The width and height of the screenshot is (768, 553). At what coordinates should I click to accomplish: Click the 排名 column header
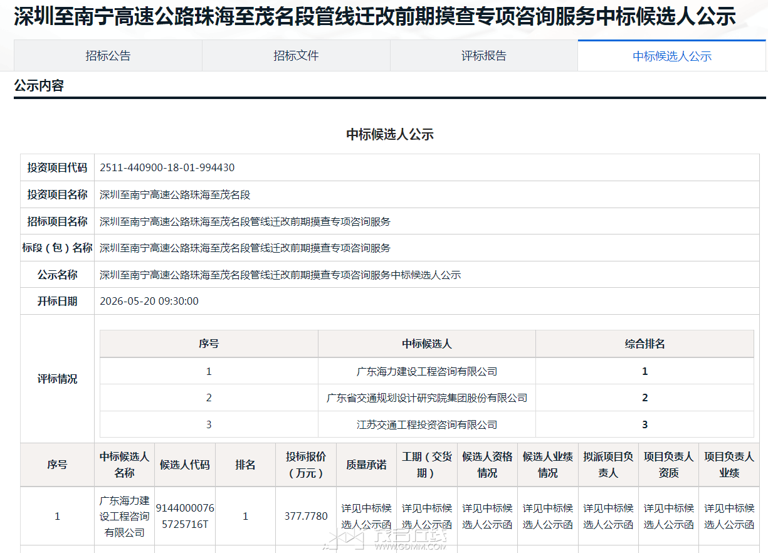(x=245, y=465)
